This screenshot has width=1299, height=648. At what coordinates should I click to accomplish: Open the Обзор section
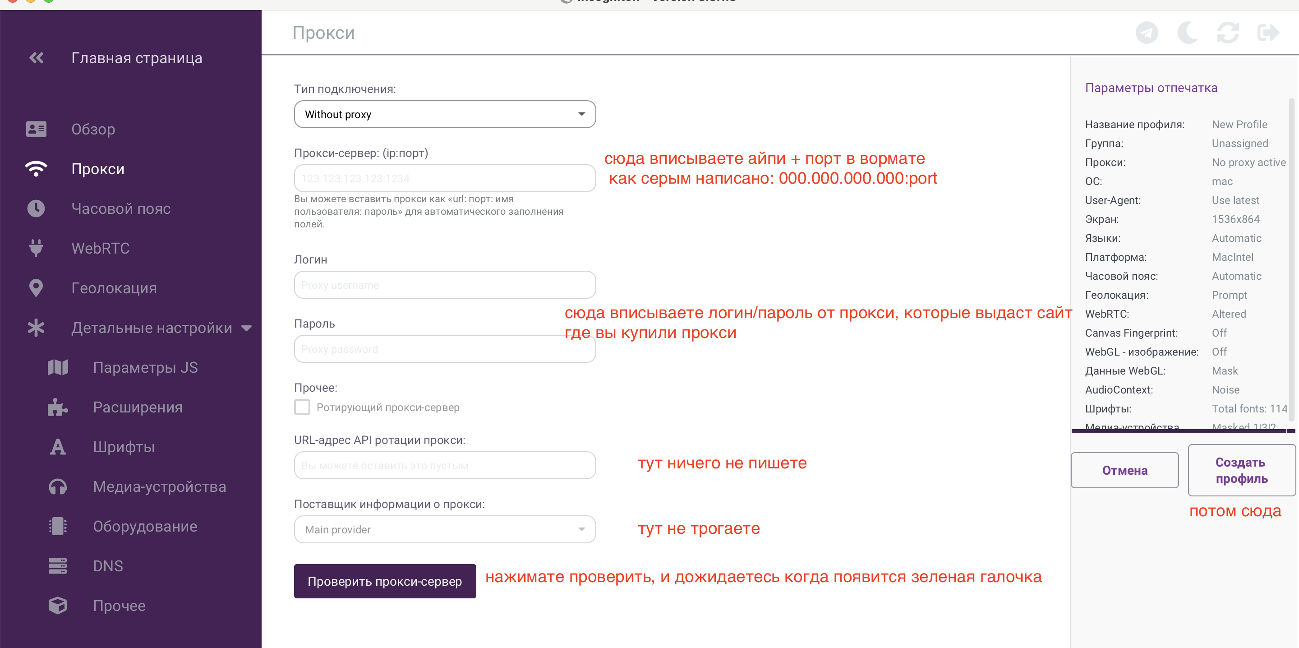(x=93, y=129)
